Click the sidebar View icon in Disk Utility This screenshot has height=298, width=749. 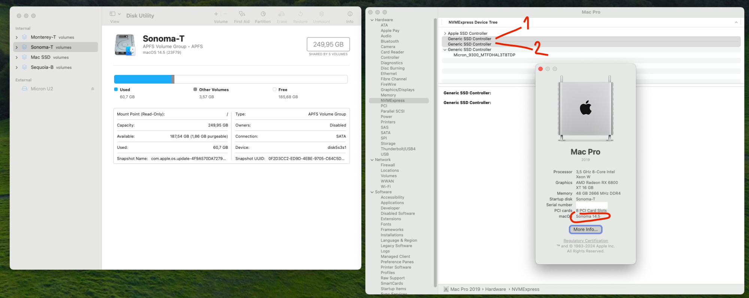112,14
